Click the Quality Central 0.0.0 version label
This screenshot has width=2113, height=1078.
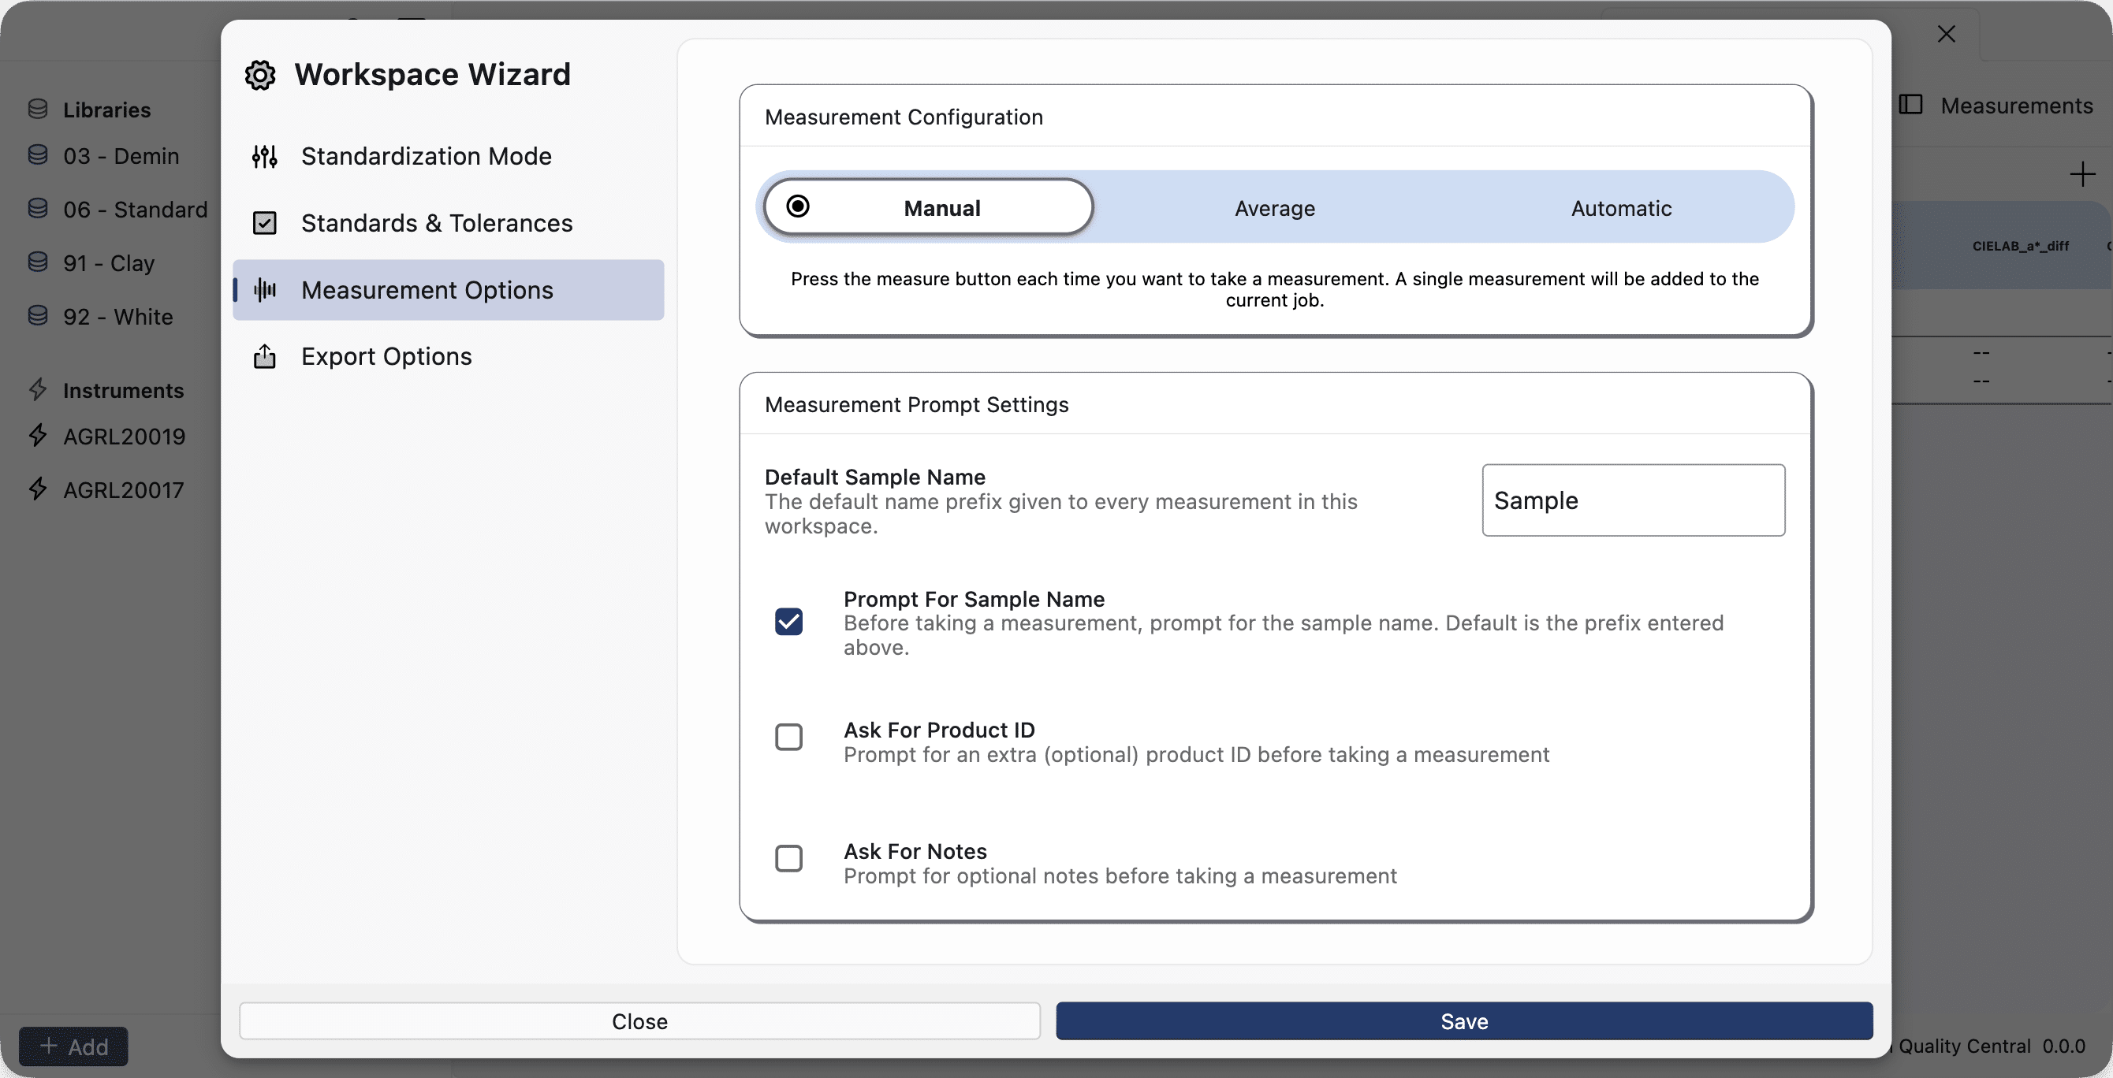pyautogui.click(x=1992, y=1046)
